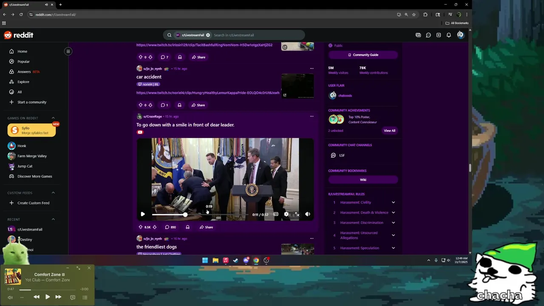This screenshot has height=306, width=544.
Task: Collapse Recent section
Action: point(53,219)
